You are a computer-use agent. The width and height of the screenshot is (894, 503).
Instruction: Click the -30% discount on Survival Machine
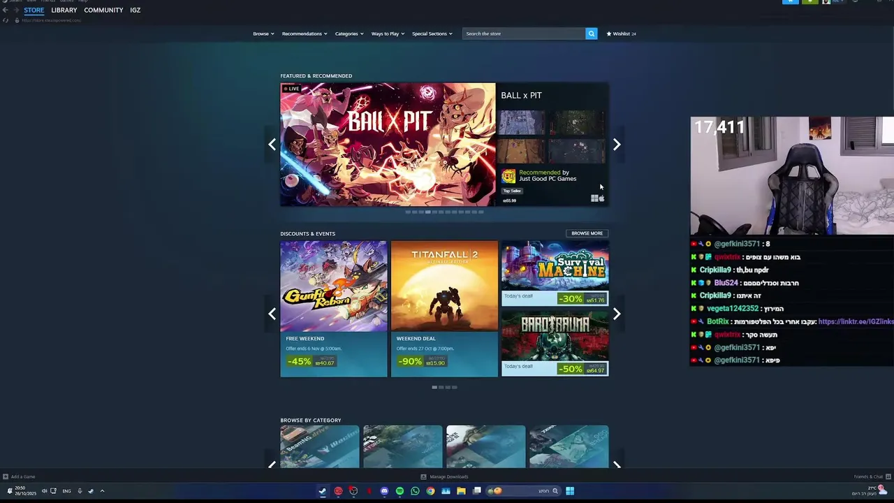coord(571,299)
